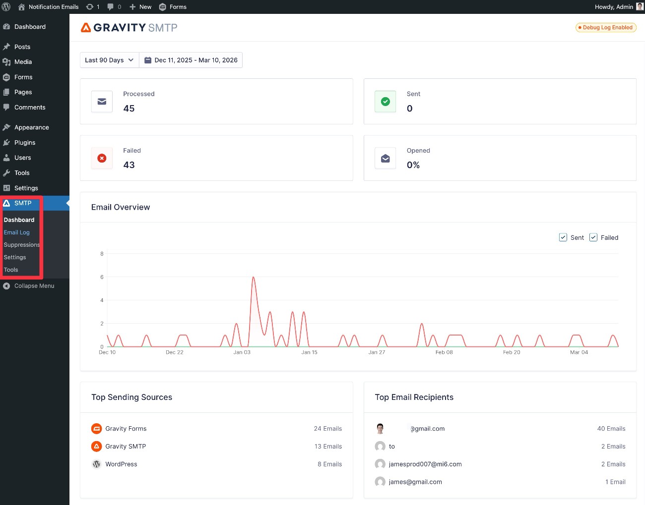Viewport: 645px width, 505px height.
Task: Open the Settings submenu under SMTP
Action: [15, 257]
